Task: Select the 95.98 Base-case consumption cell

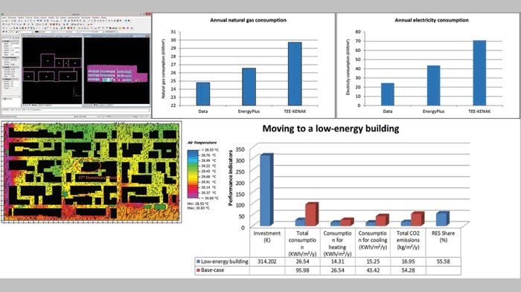Action: [x=302, y=270]
